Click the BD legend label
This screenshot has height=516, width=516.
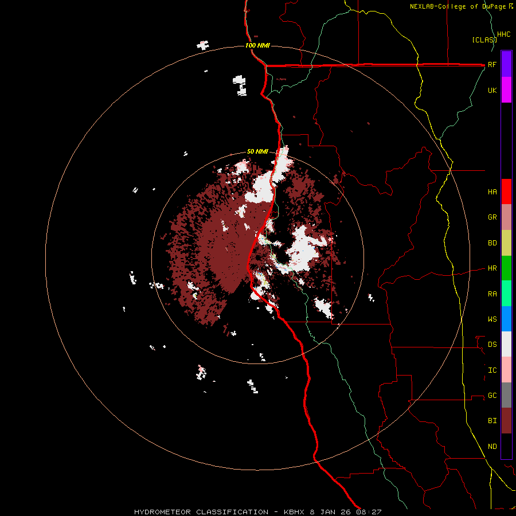[492, 243]
